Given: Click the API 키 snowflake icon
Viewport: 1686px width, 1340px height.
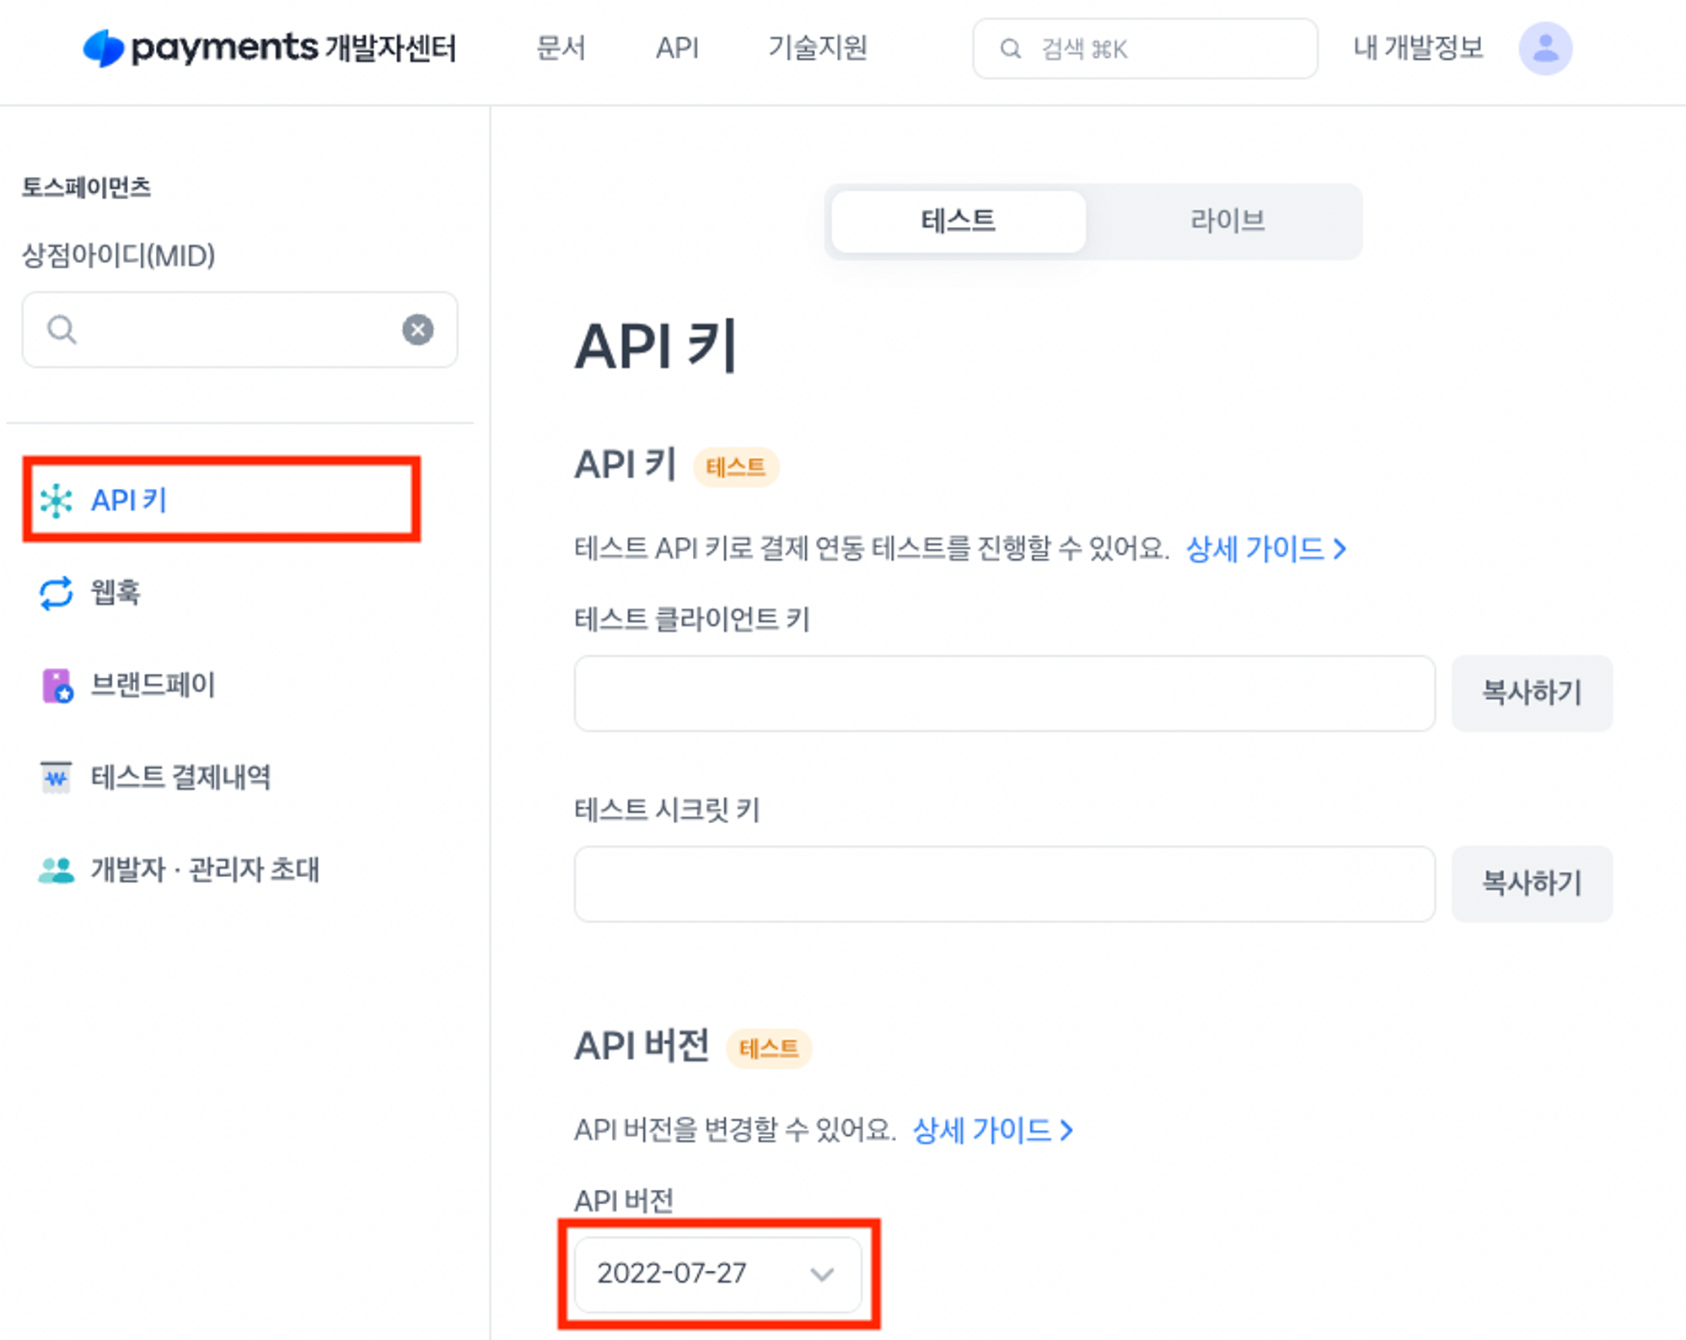Looking at the screenshot, I should (x=56, y=501).
